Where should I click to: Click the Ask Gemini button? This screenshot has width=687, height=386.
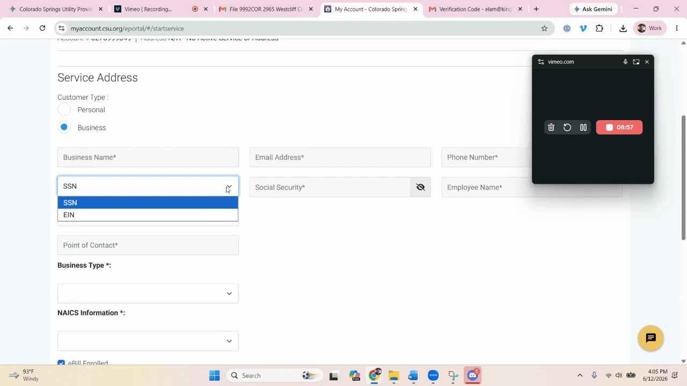(593, 9)
